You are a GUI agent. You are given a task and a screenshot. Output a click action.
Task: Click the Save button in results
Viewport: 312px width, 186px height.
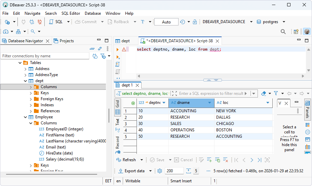[157, 160]
